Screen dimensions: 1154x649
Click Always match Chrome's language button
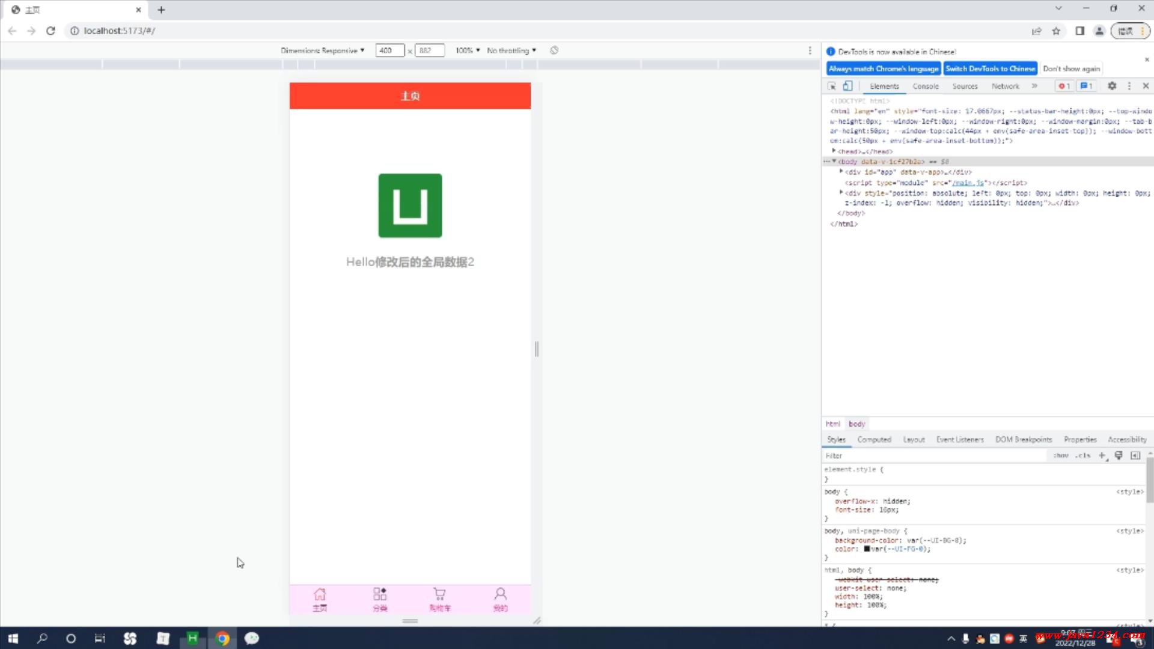(x=884, y=69)
